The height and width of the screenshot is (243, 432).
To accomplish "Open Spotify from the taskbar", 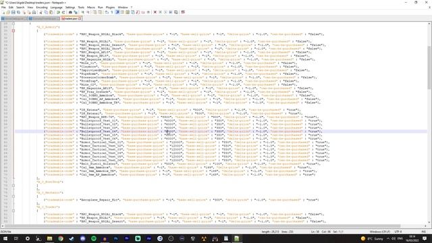I will pyautogui.click(x=94, y=238).
